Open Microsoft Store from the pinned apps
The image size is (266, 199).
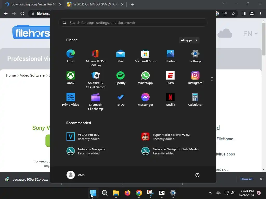(x=145, y=56)
